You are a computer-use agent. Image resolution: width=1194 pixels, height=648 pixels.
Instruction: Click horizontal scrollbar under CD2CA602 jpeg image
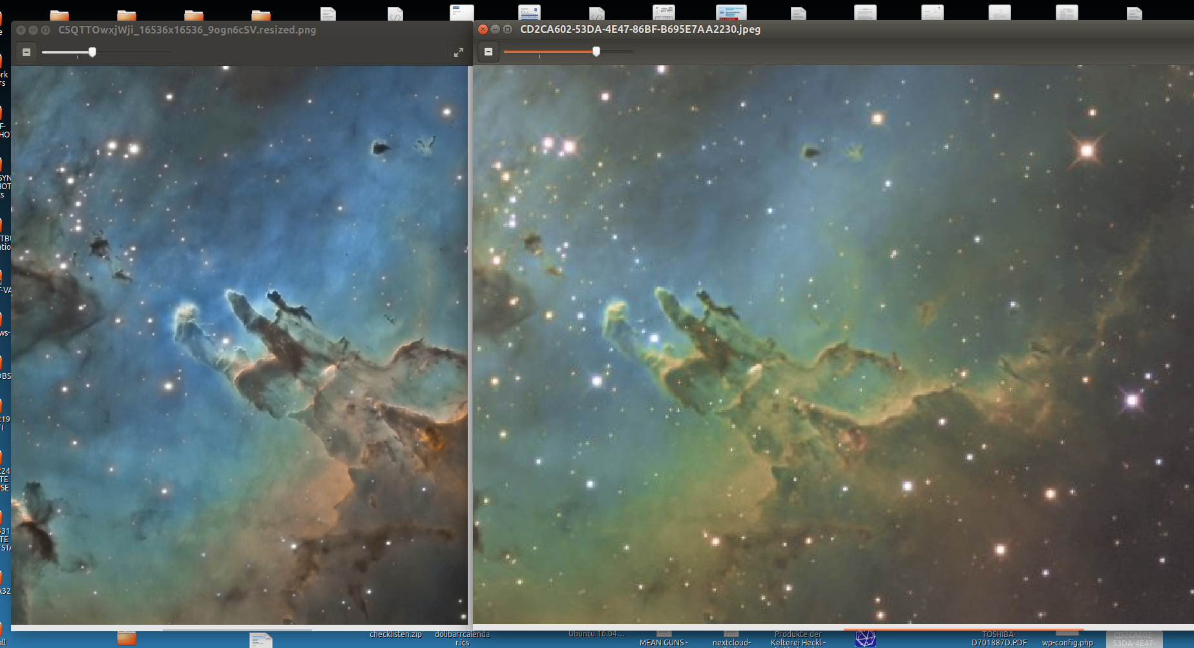(x=964, y=629)
